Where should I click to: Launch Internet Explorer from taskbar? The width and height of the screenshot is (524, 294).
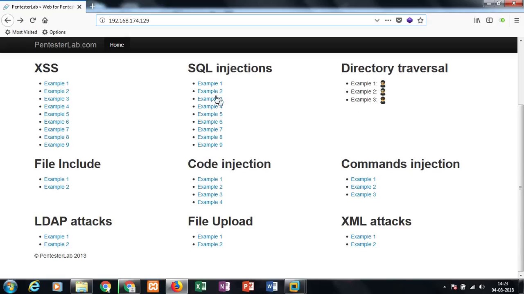click(34, 287)
